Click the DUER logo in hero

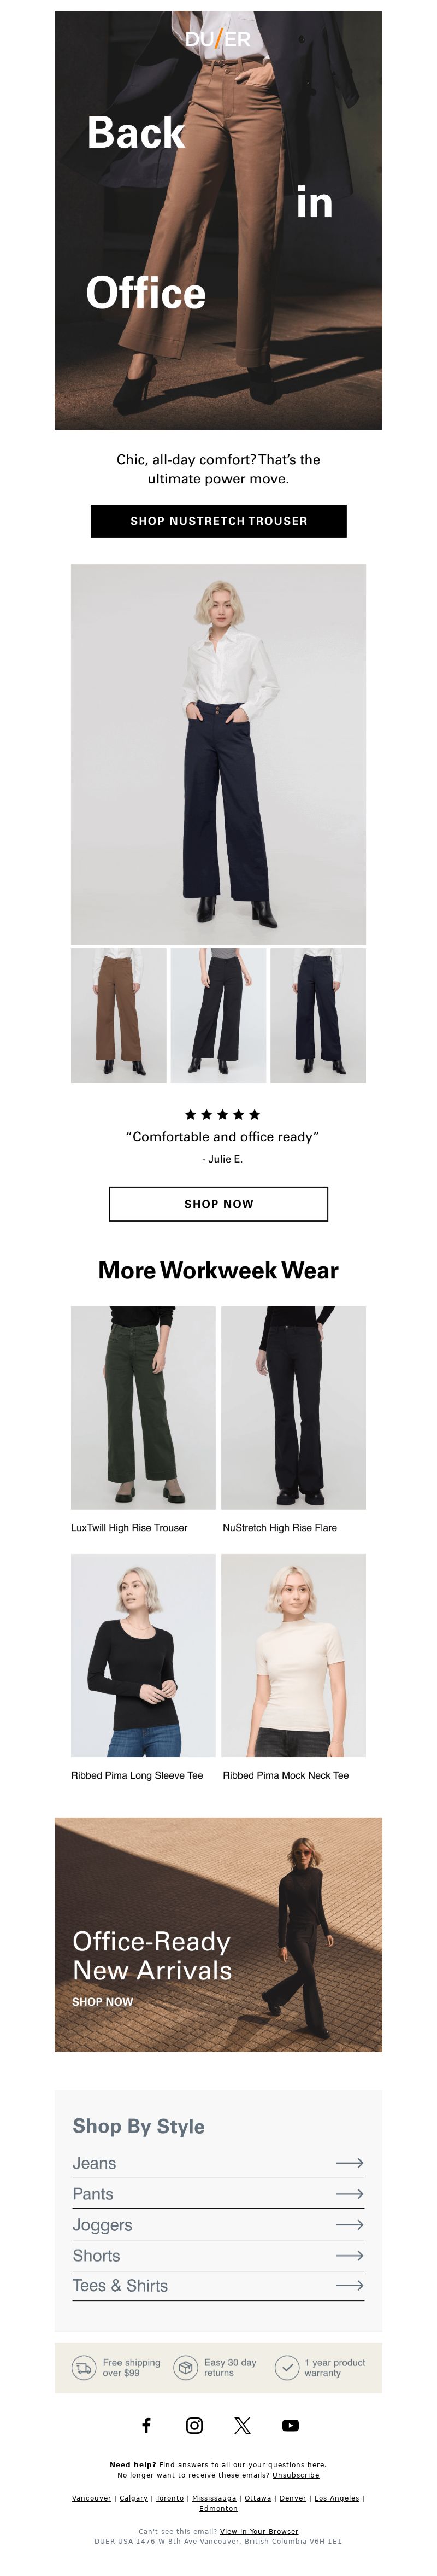(x=218, y=39)
